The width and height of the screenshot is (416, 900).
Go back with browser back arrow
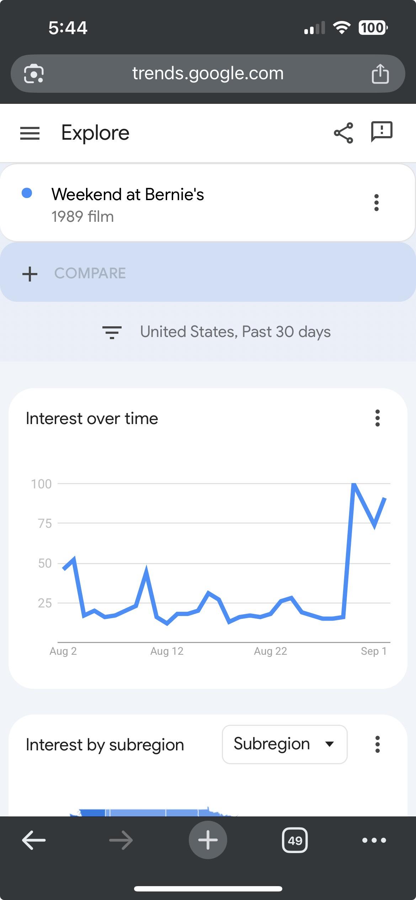coord(34,840)
